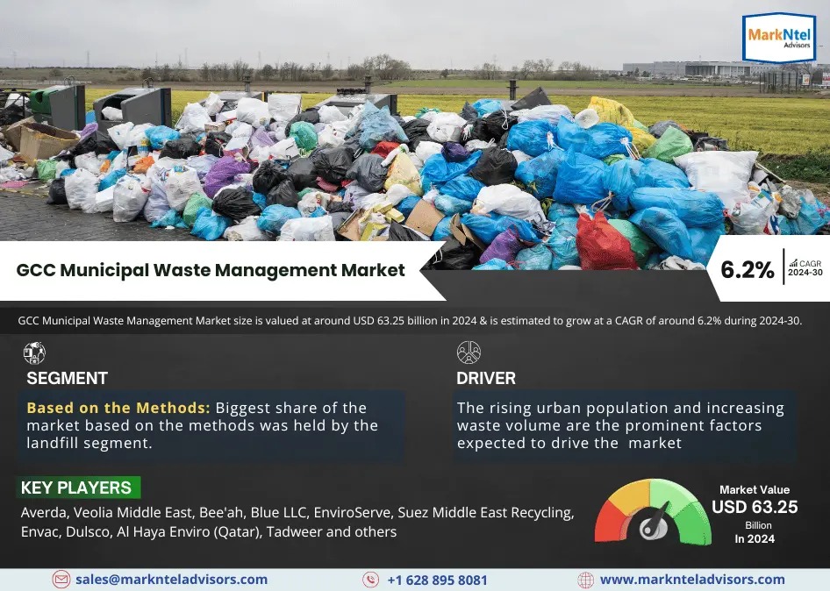Click the Segment icon above SEGMENT heading
The height and width of the screenshot is (591, 830).
(x=34, y=353)
